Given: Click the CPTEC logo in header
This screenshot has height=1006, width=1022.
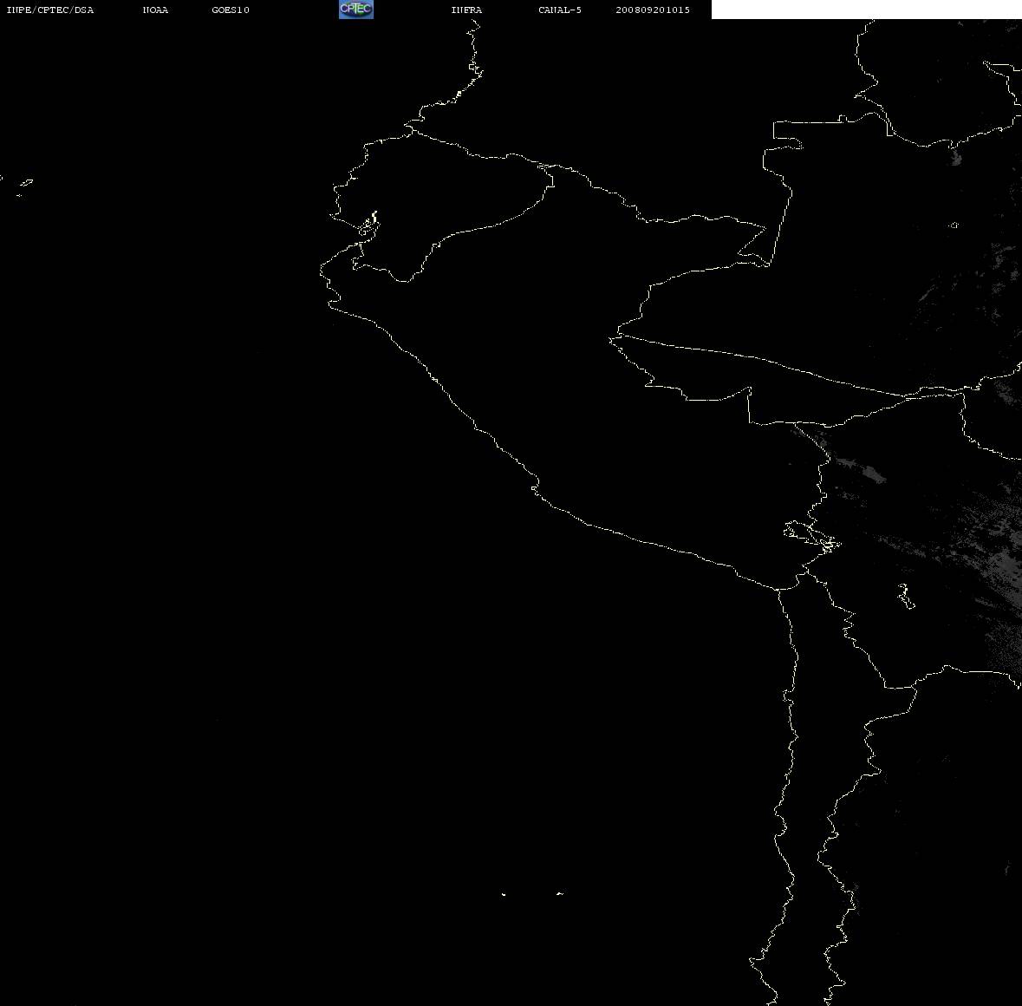Looking at the screenshot, I should click(356, 10).
